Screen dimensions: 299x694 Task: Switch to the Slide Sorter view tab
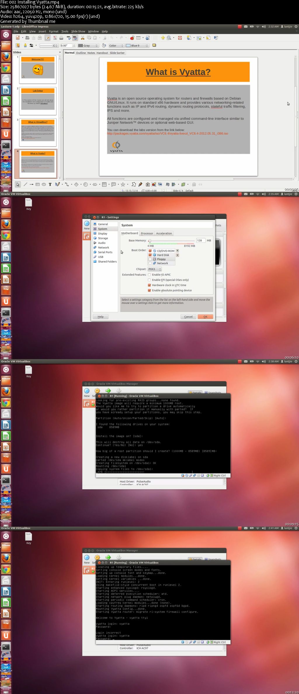pos(117,53)
